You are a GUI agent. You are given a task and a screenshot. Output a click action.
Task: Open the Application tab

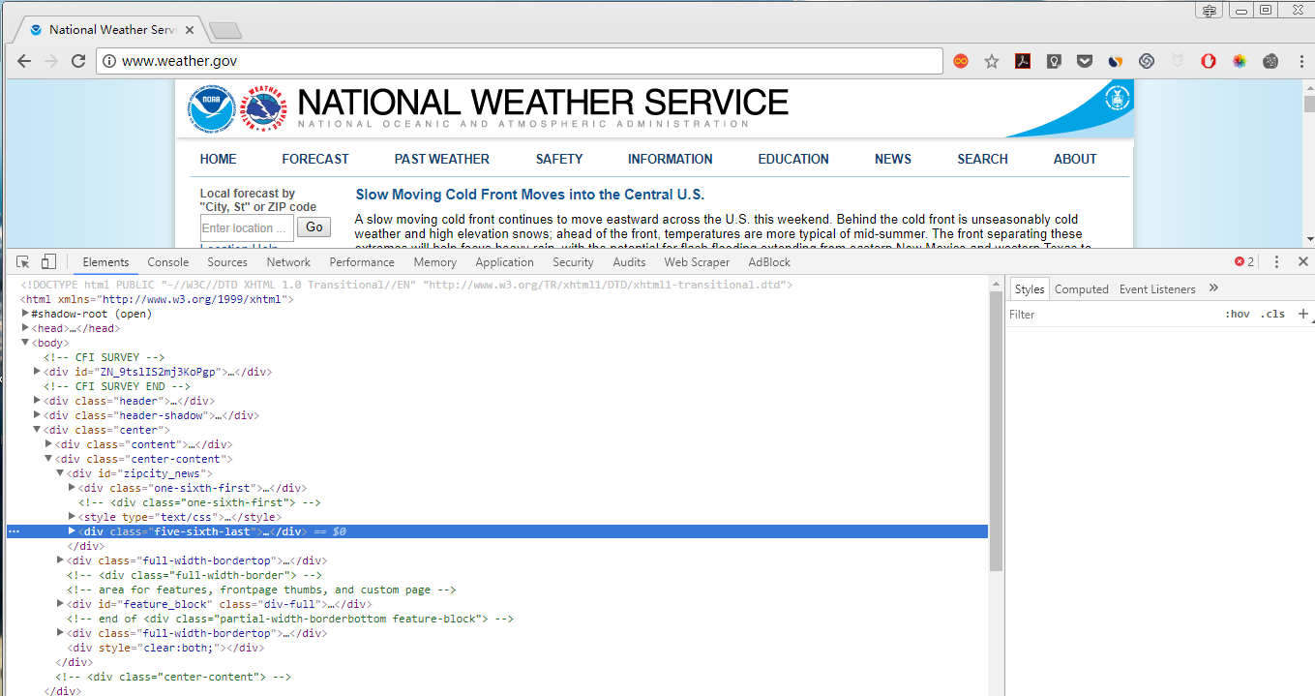(504, 262)
